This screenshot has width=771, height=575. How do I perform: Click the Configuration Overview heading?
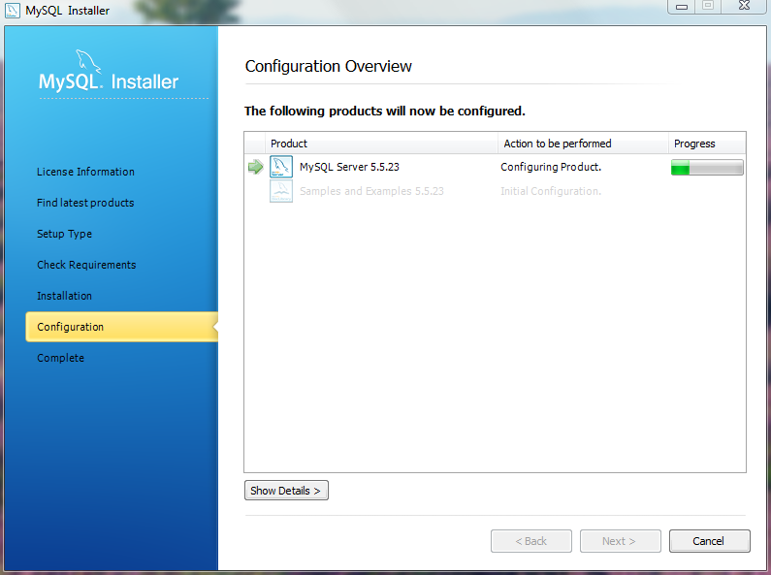point(329,66)
